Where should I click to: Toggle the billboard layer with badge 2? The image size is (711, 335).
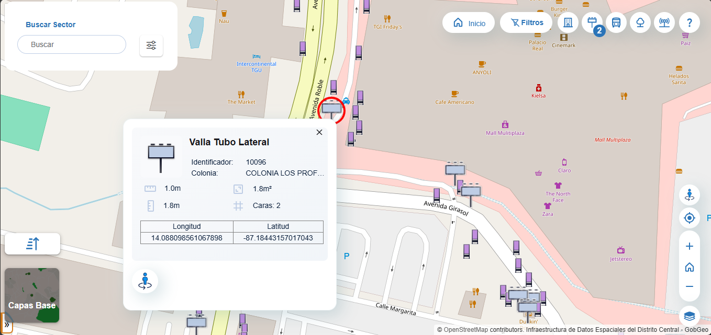click(592, 22)
